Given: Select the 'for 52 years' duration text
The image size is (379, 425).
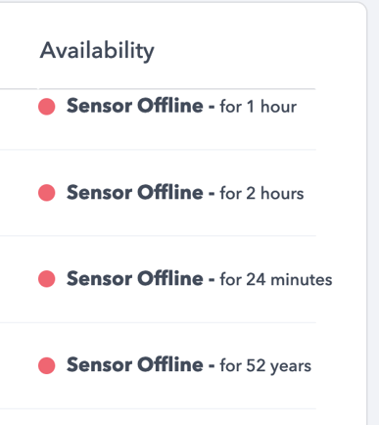Looking at the screenshot, I should coord(265,365).
